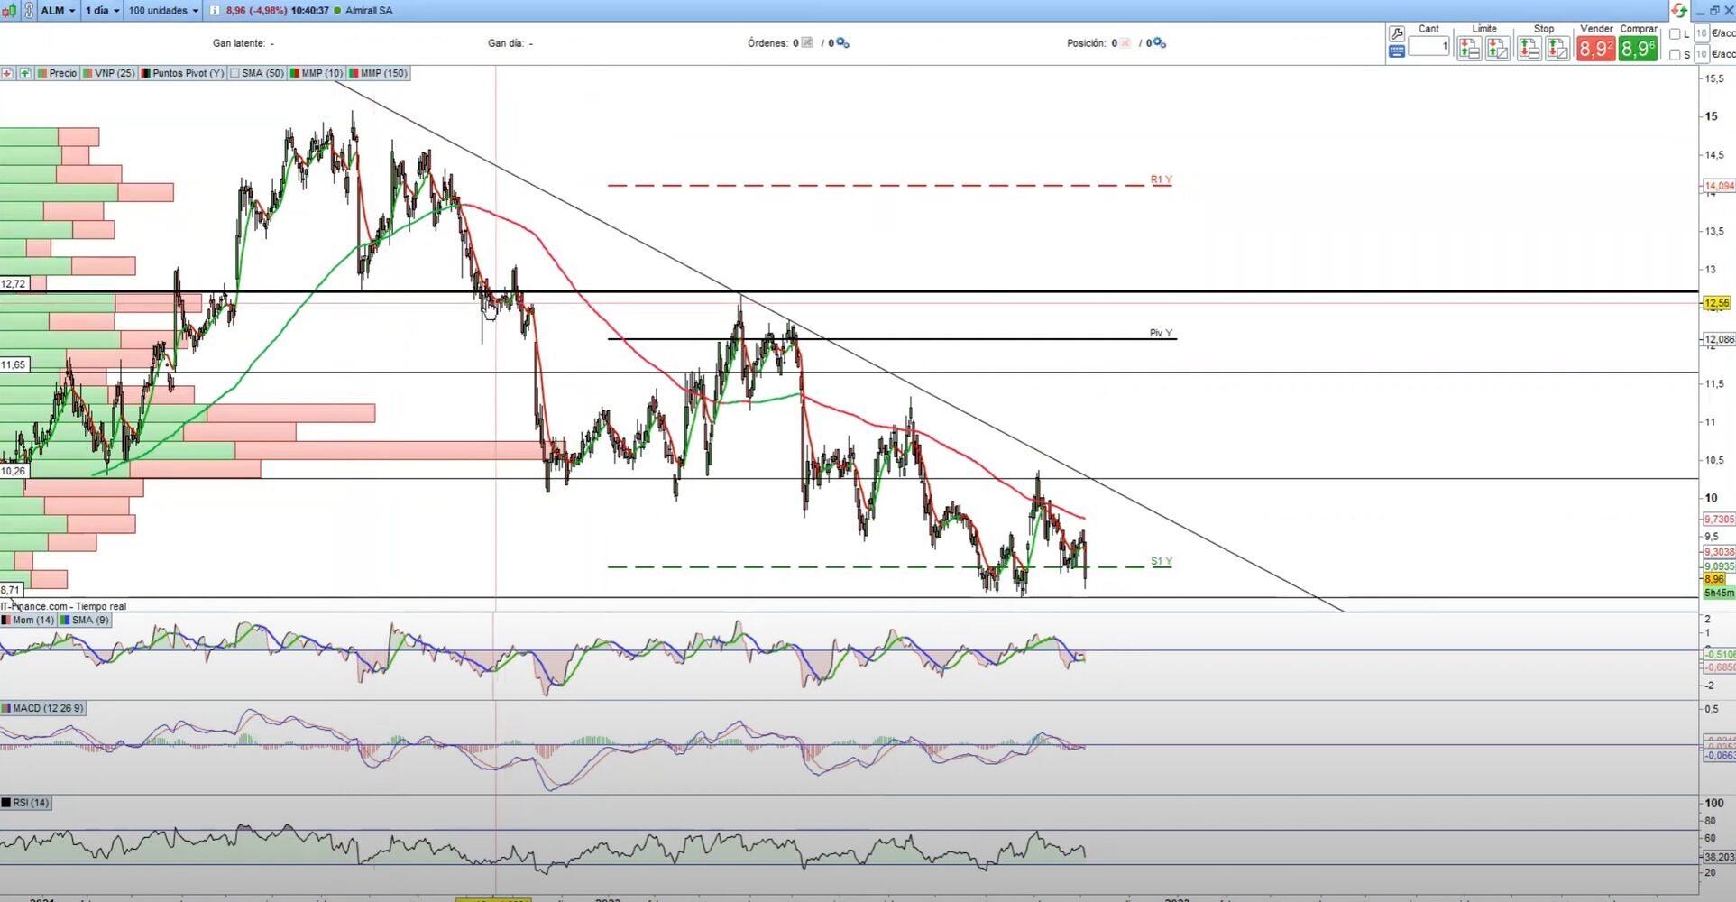Viewport: 1736px width, 902px height.
Task: Restore the chart window size
Action: click(1714, 11)
